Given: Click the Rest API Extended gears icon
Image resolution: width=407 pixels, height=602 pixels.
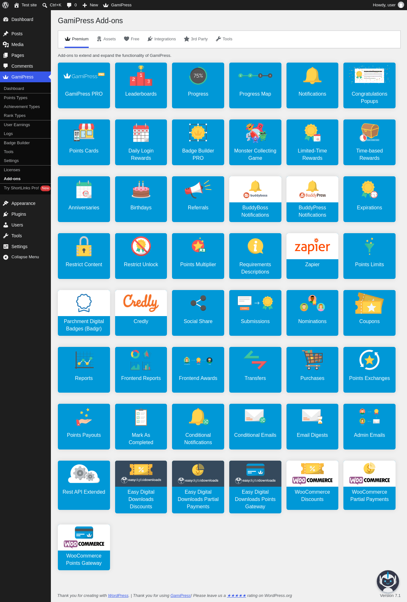Looking at the screenshot, I should pos(84,474).
